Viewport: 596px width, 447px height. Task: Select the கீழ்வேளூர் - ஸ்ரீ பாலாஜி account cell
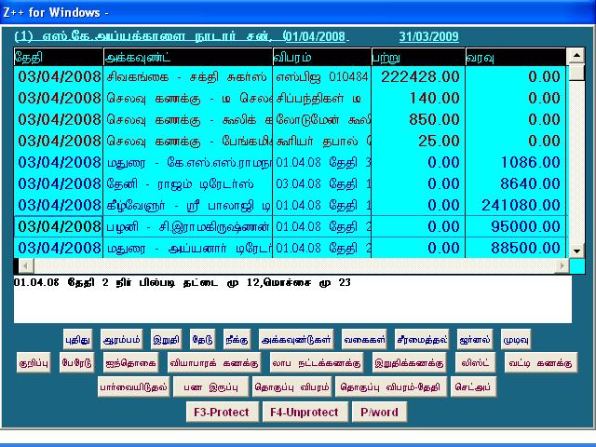click(188, 205)
